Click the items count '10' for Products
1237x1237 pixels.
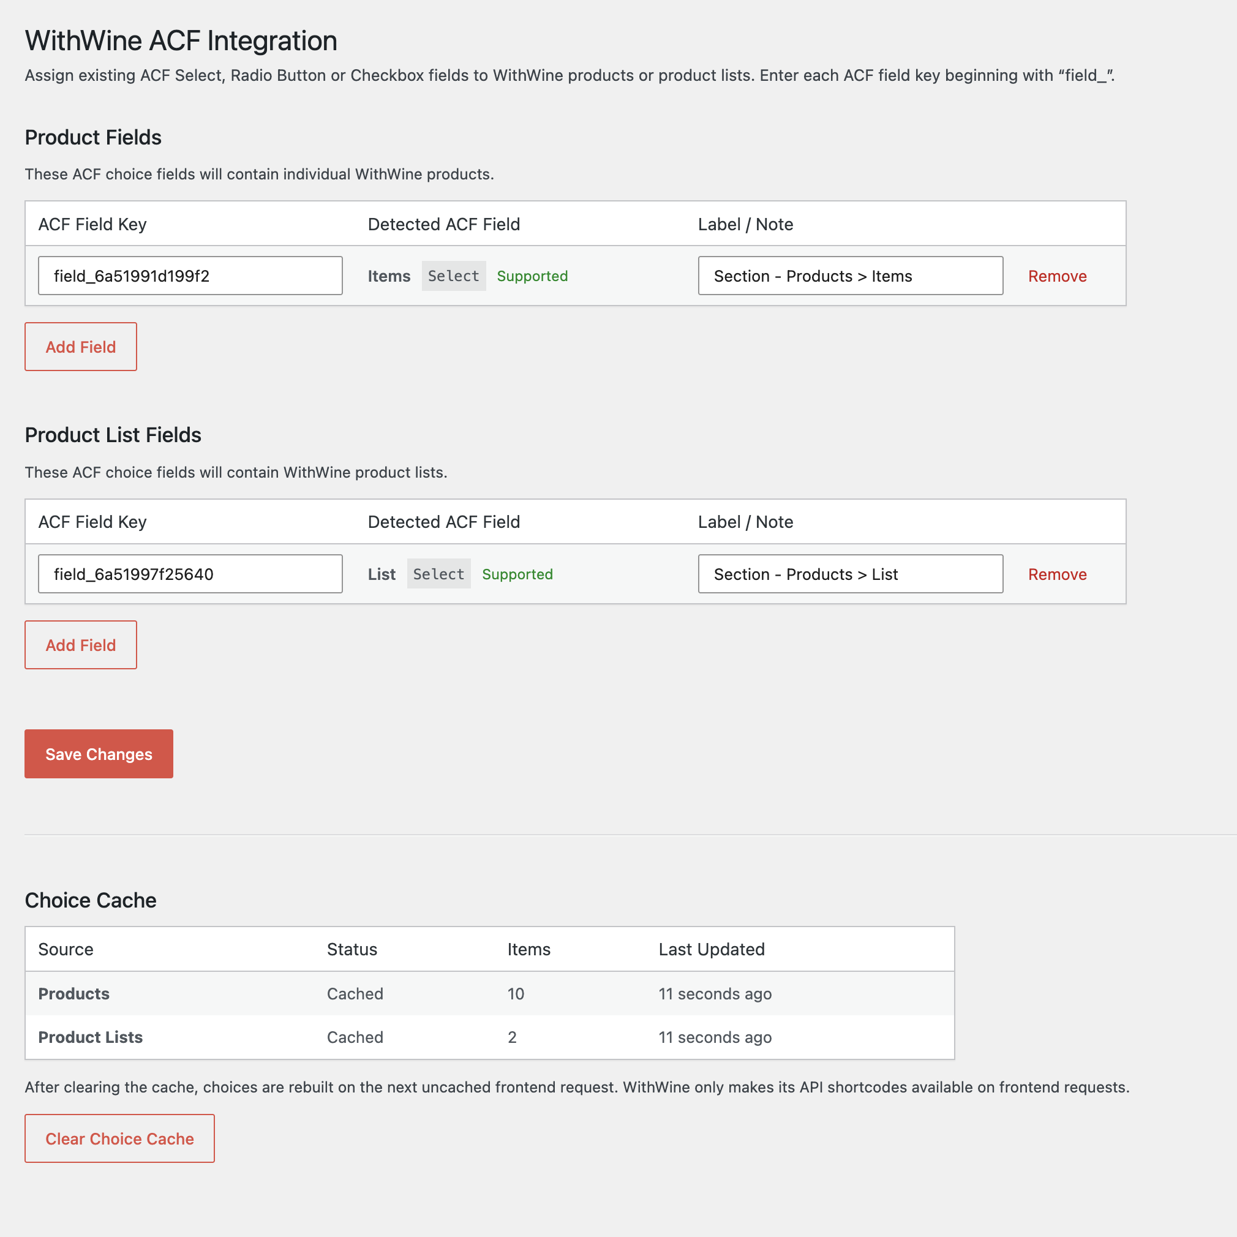pos(516,994)
